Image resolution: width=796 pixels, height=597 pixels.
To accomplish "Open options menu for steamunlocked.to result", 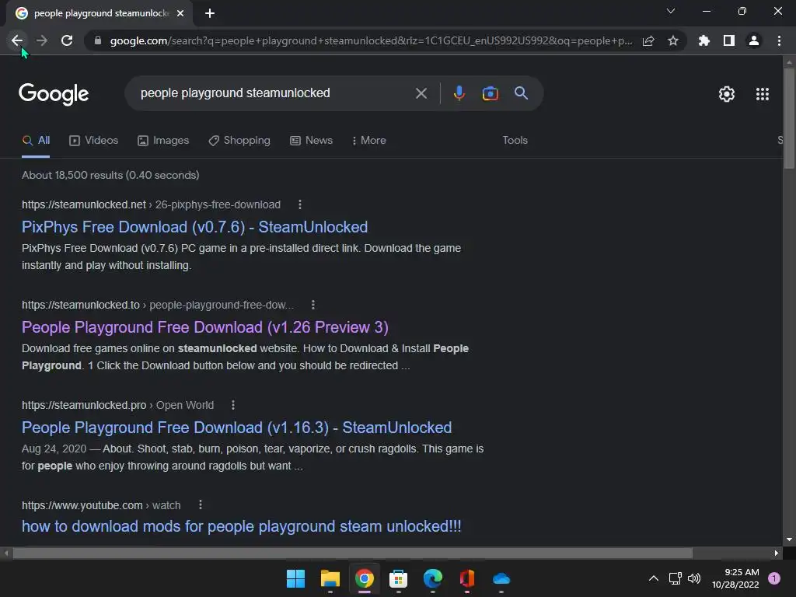I will [313, 305].
